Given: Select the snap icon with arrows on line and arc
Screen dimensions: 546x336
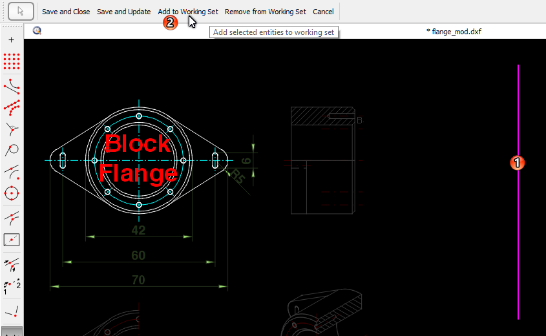Looking at the screenshot, I should click(12, 265).
